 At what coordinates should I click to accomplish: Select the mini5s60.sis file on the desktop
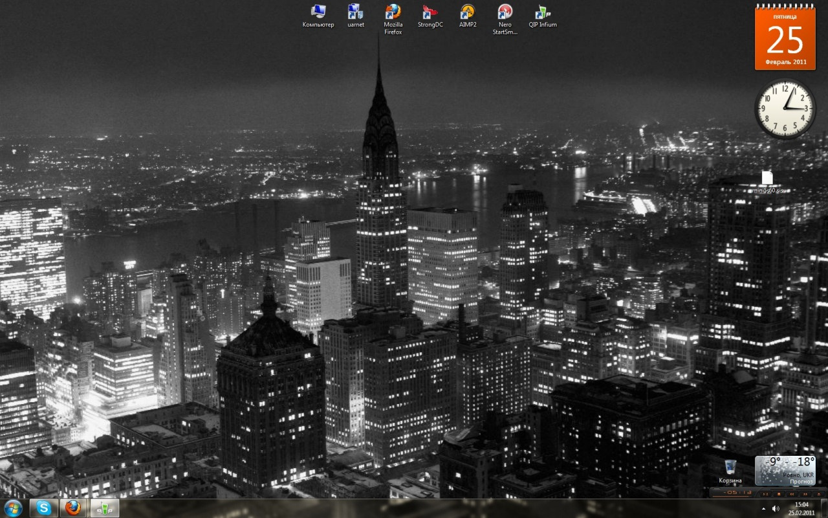(x=767, y=178)
